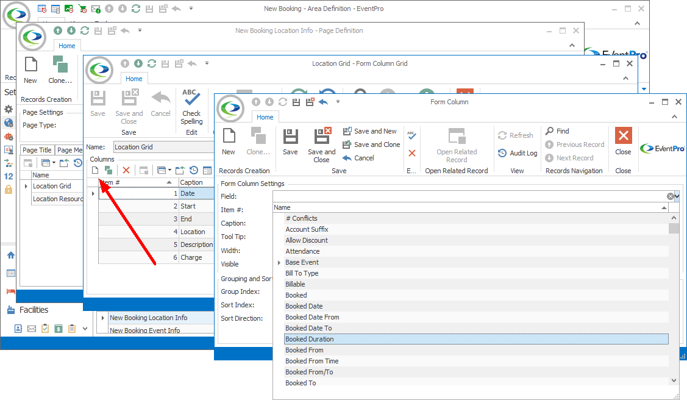Image resolution: width=687 pixels, height=400 pixels.
Task: Click the delete red X in Columns toolbar
Action: coord(126,170)
